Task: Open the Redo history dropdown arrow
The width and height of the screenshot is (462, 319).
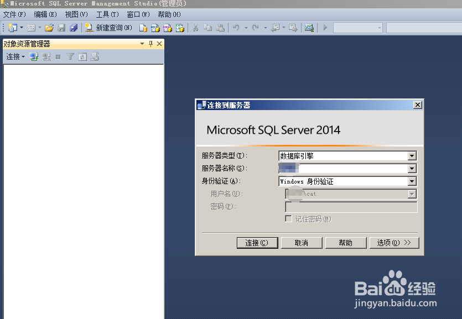Action: point(265,28)
